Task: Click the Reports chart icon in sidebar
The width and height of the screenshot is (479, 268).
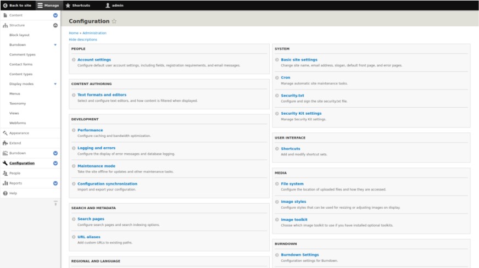Action: [x=5, y=183]
